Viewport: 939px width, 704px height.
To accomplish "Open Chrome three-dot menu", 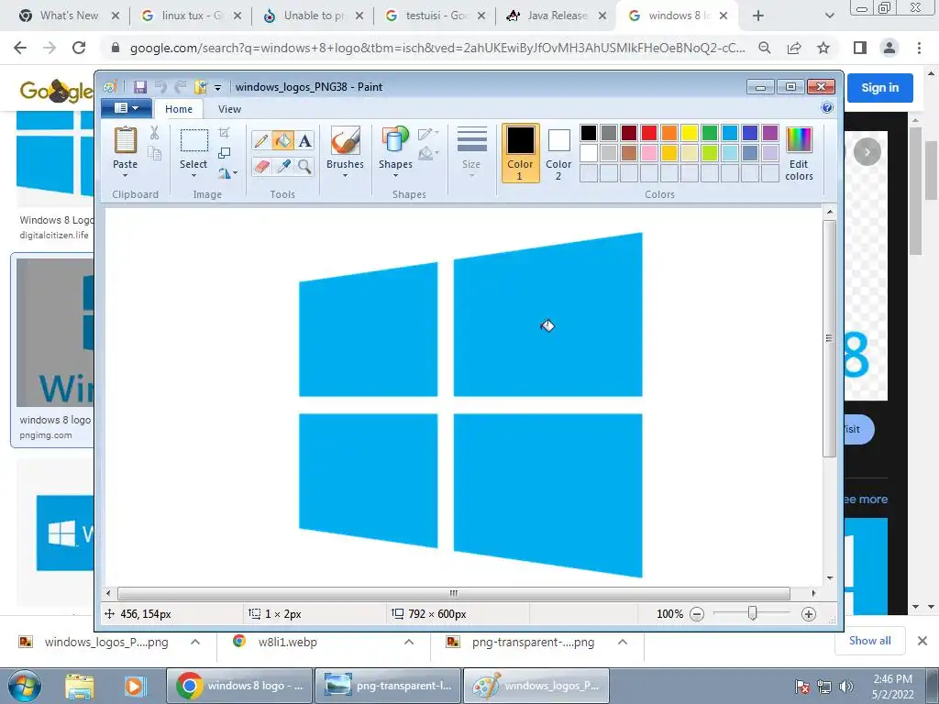I will click(919, 48).
